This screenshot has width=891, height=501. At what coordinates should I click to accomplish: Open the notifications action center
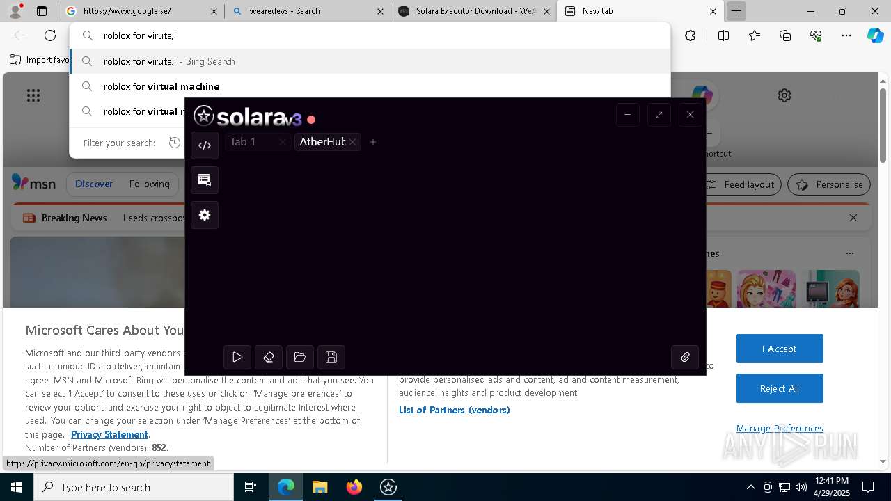point(868,487)
